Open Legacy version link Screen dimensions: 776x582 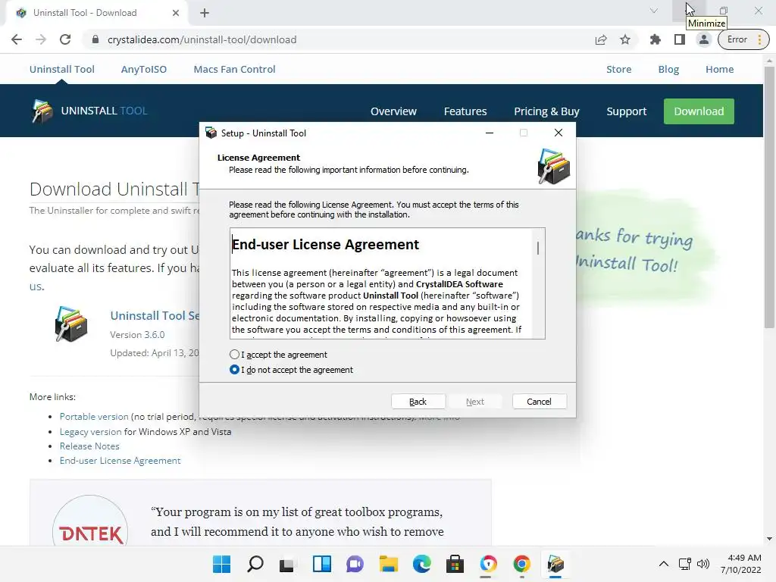(x=91, y=431)
